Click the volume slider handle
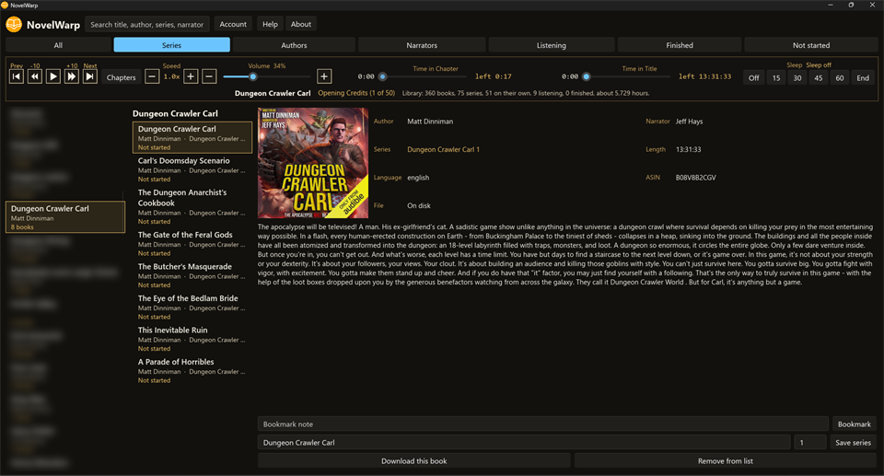 point(252,76)
